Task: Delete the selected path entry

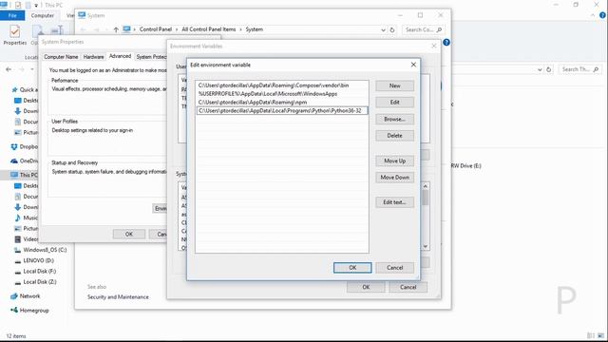Action: point(395,136)
